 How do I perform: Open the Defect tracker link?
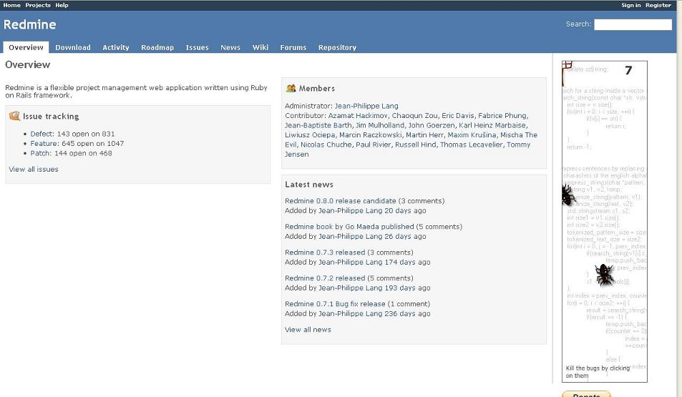(x=42, y=134)
